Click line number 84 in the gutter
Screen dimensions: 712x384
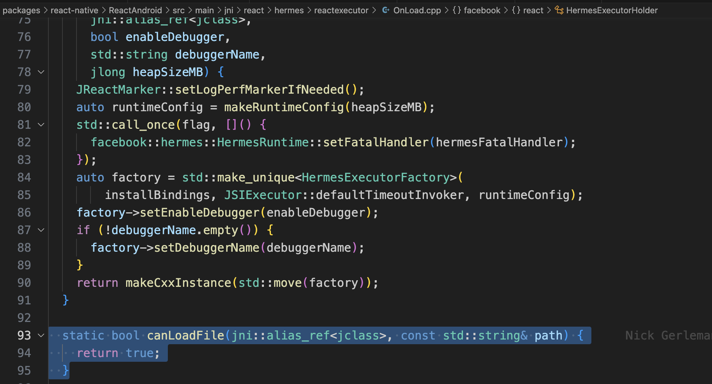pyautogui.click(x=24, y=177)
